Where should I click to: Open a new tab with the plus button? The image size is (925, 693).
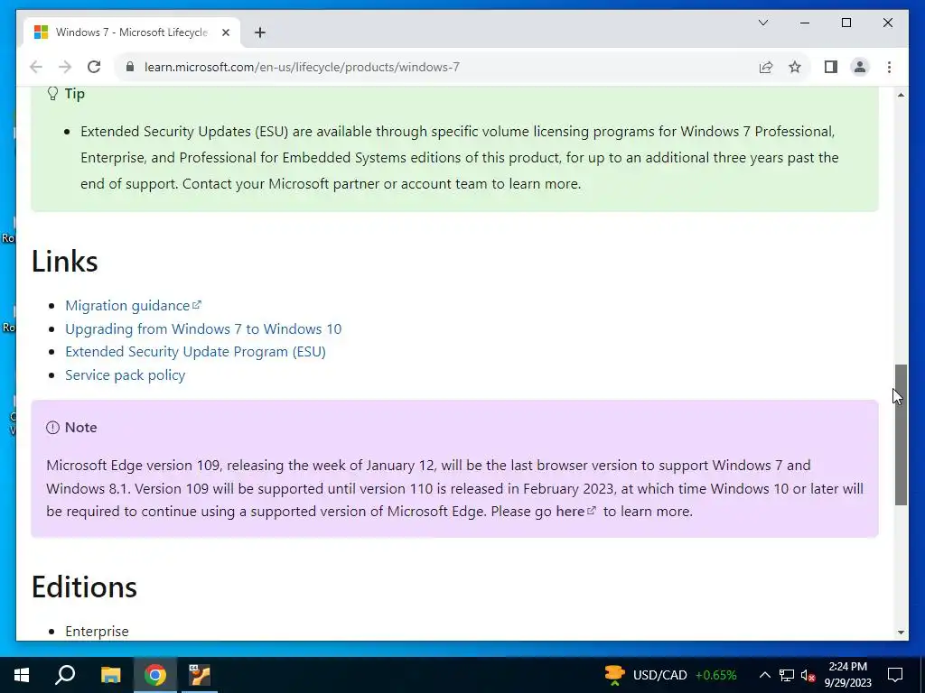[260, 32]
